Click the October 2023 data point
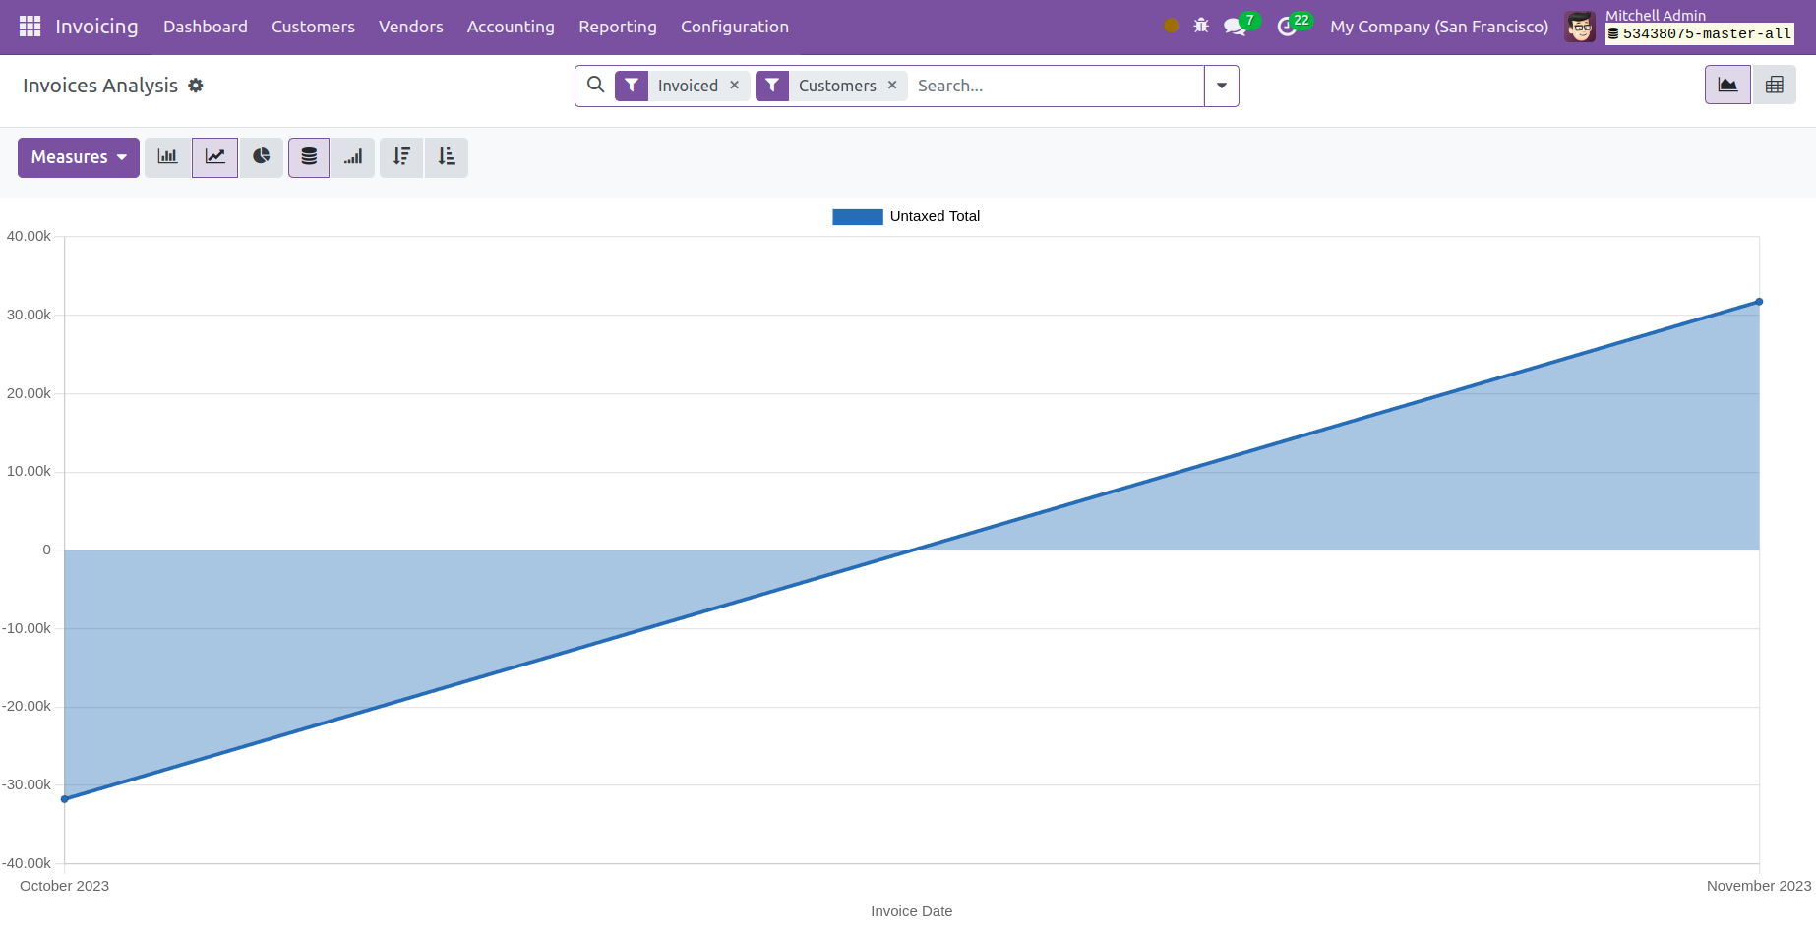1816x926 pixels. tap(65, 799)
